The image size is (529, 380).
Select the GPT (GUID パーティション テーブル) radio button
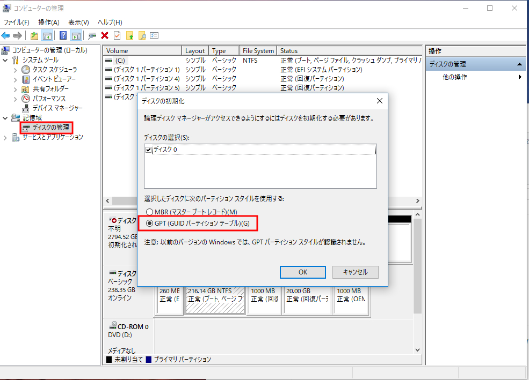[x=149, y=223]
